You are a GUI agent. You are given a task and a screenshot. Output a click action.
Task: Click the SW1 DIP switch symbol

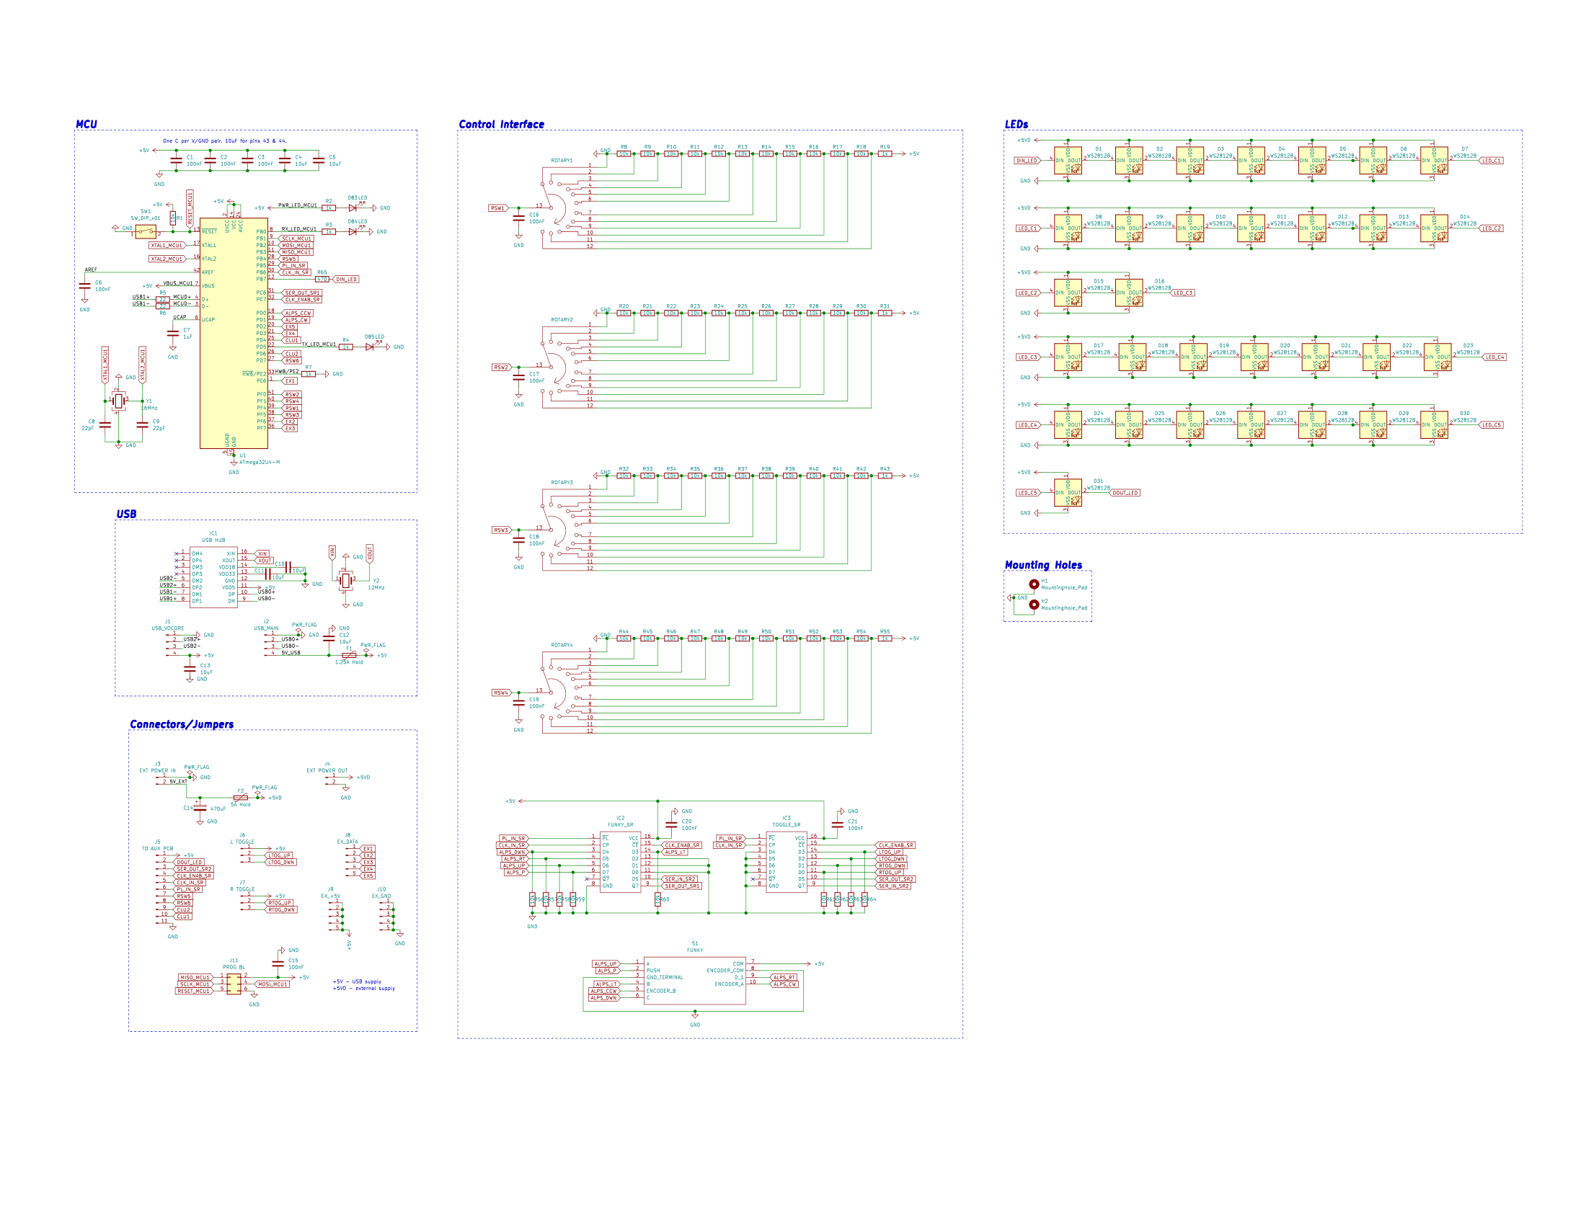pos(146,232)
